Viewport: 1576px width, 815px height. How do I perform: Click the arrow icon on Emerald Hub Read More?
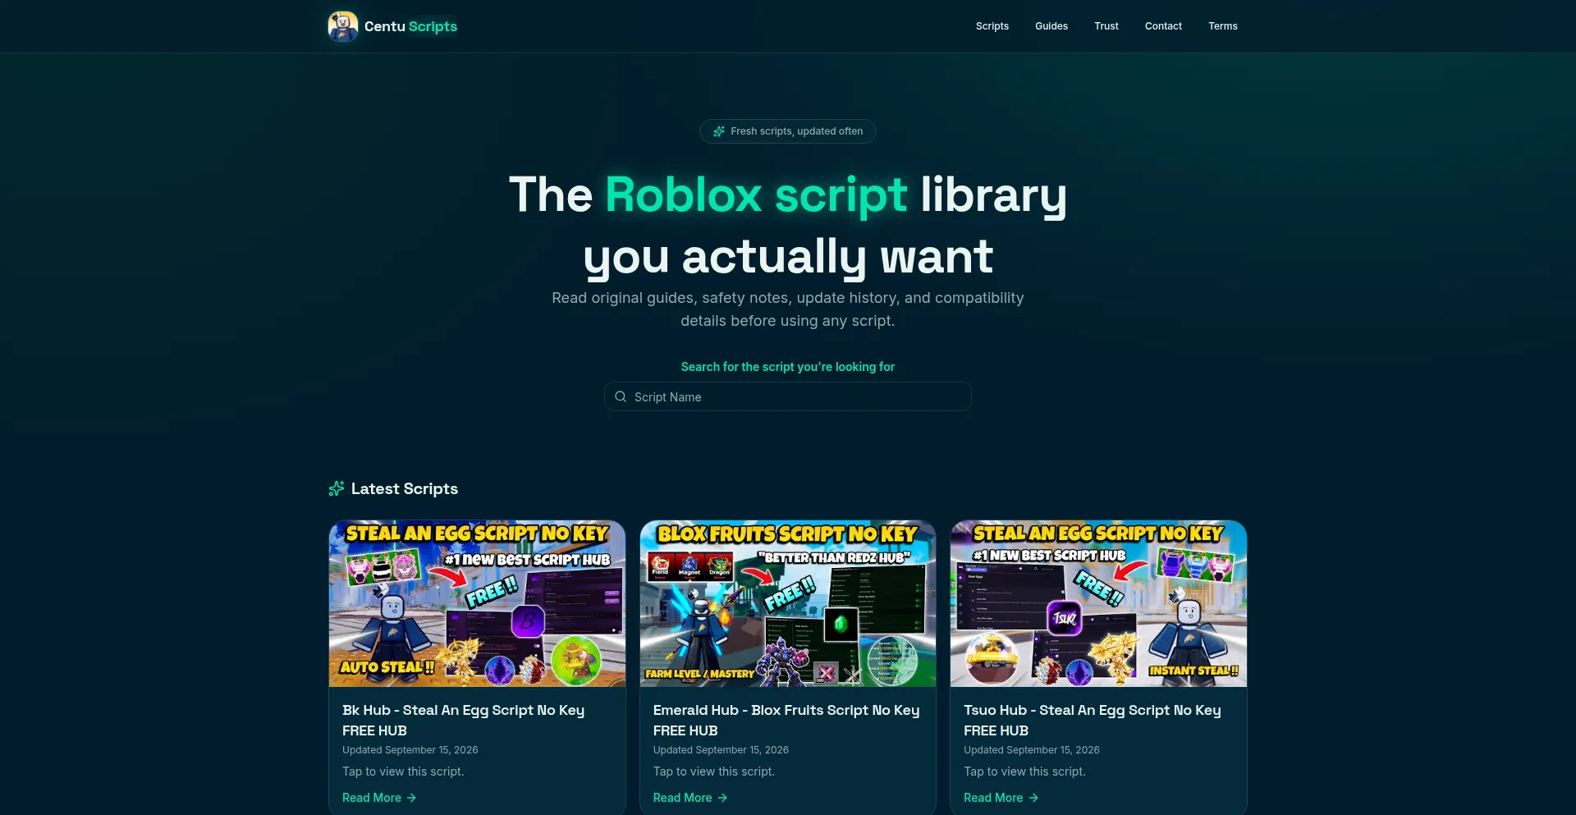[x=722, y=798]
